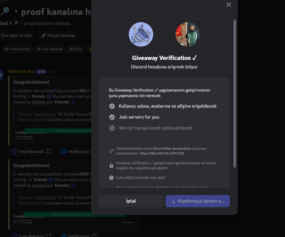Viewport: 285px width, 237px height.
Task: Cancel authorization with the İptal button
Action: coord(131,201)
